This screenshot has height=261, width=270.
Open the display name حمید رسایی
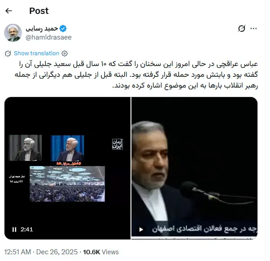[42, 28]
